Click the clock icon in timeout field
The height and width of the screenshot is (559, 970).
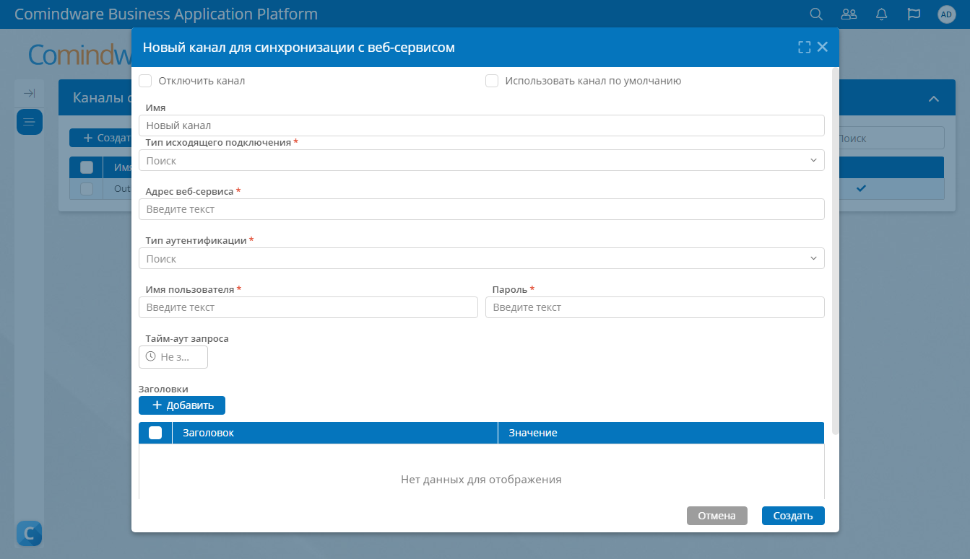[151, 356]
